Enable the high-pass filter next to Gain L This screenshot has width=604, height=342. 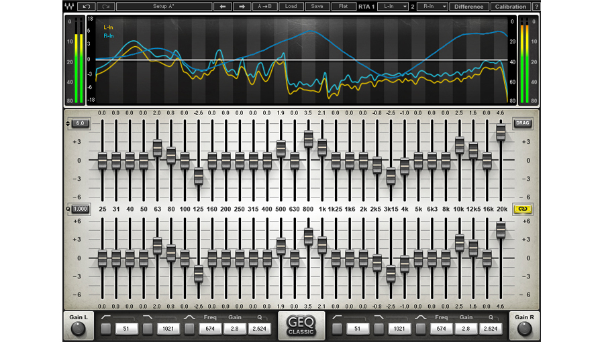click(x=106, y=329)
